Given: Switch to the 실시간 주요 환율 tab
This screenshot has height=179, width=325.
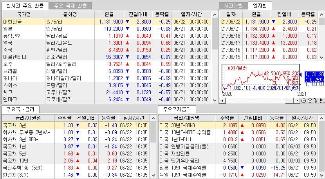Looking at the screenshot, I should point(25,5).
